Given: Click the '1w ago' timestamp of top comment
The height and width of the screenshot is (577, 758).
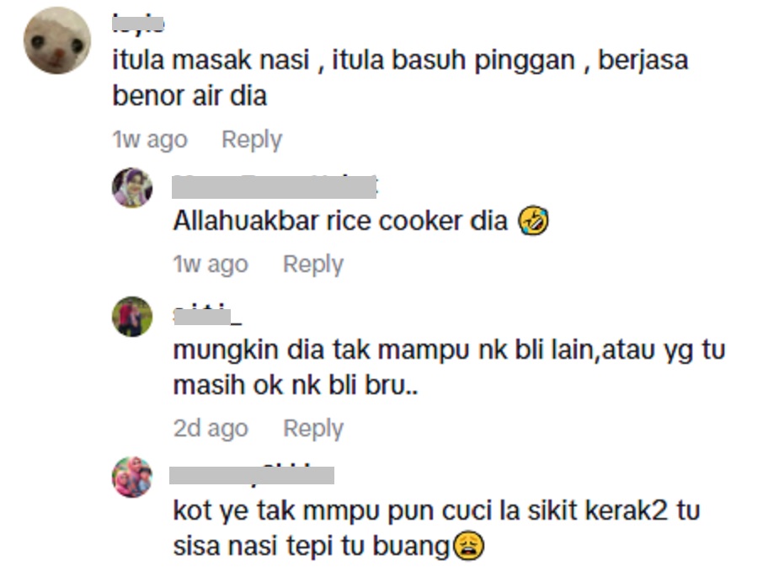Looking at the screenshot, I should click(x=150, y=140).
